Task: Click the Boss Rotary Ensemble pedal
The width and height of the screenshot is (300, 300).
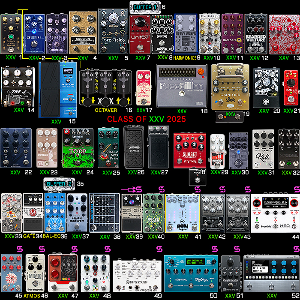Action: click(132, 213)
